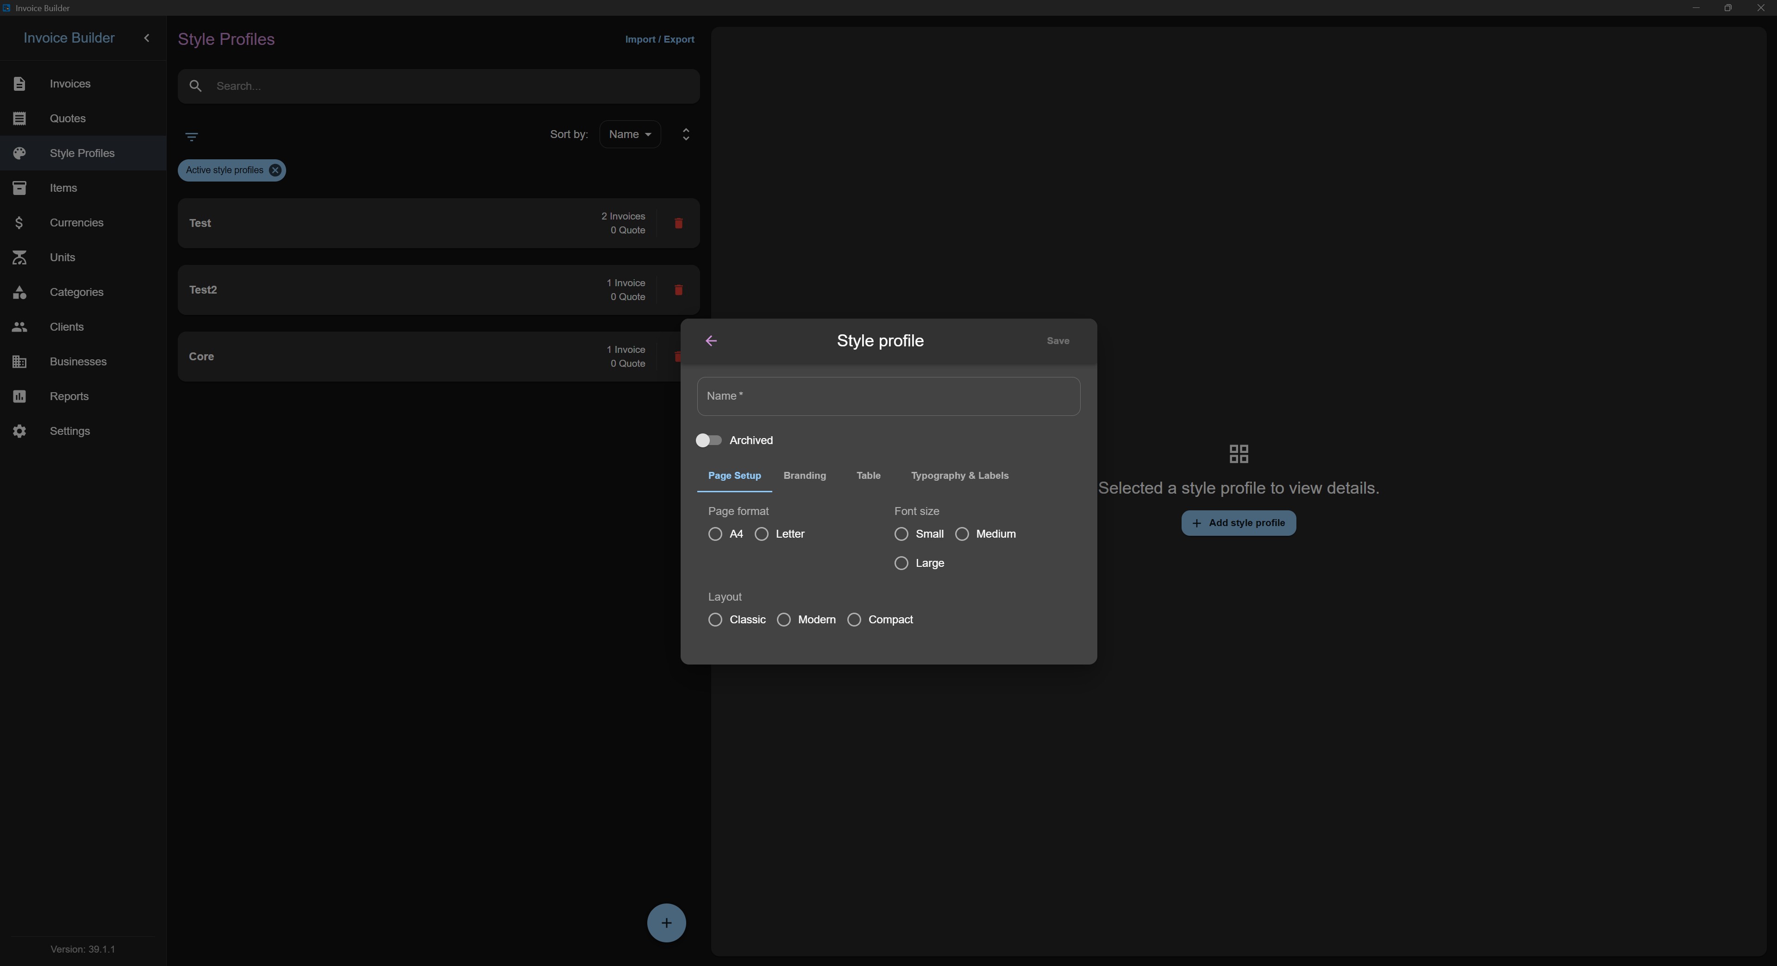Select the Compact layout
Screen dimensions: 1777x966
pyautogui.click(x=854, y=620)
